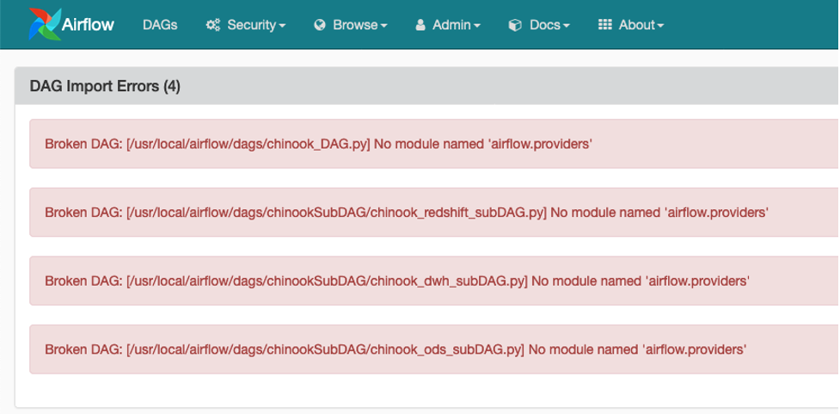Expand the Docs dropdown caret
Viewport: 840px width, 414px height.
tap(567, 26)
